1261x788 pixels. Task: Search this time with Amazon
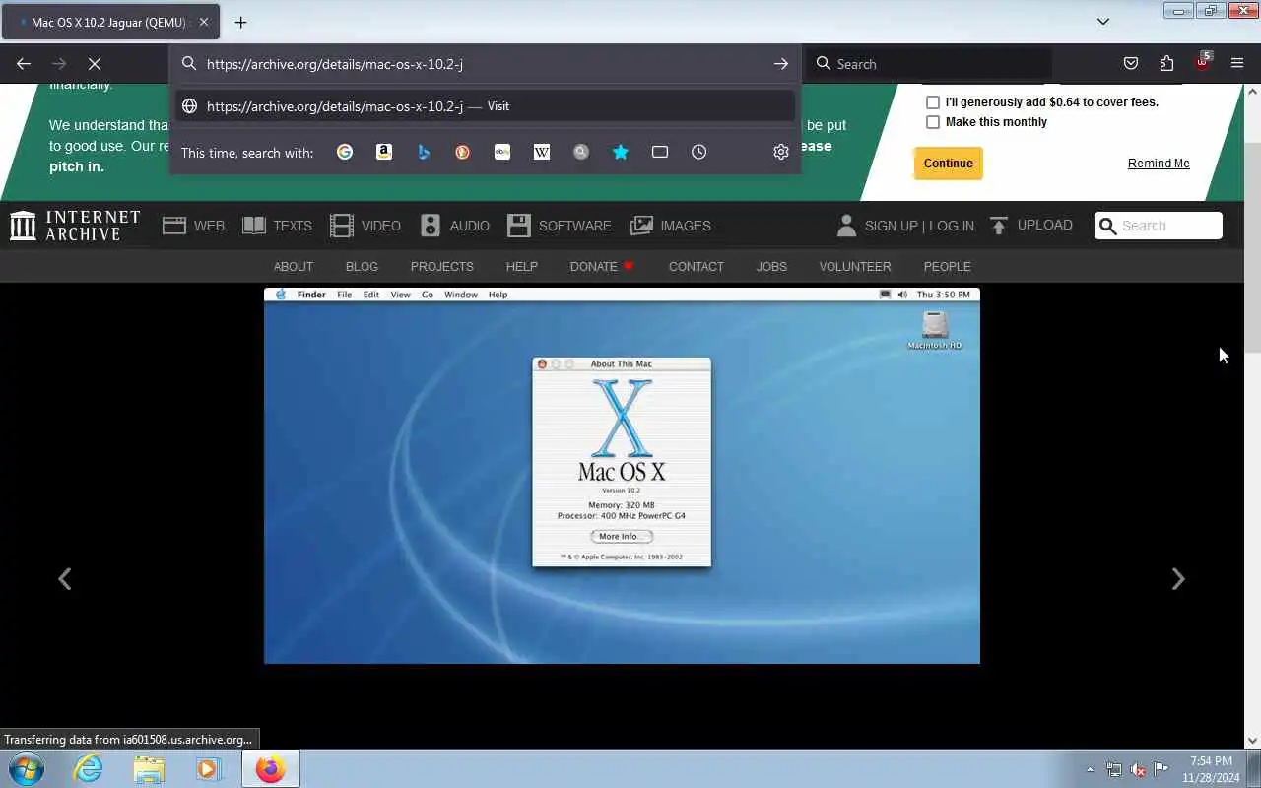point(384,152)
